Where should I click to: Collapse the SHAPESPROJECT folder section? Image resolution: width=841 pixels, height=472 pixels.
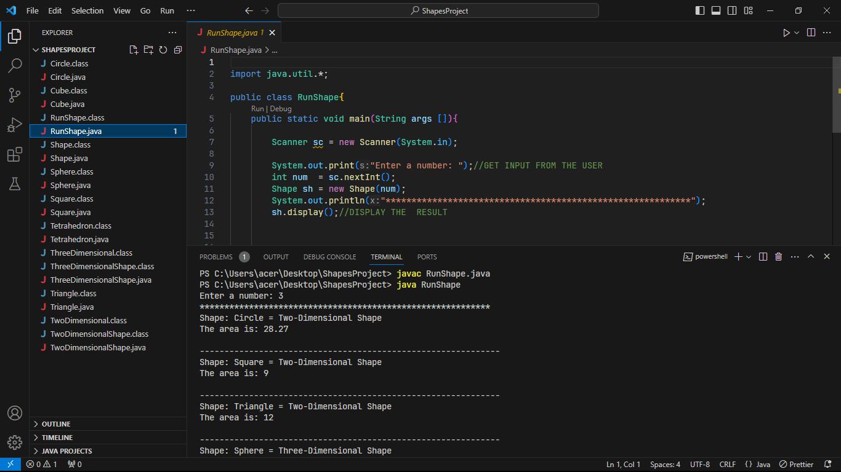[68, 50]
